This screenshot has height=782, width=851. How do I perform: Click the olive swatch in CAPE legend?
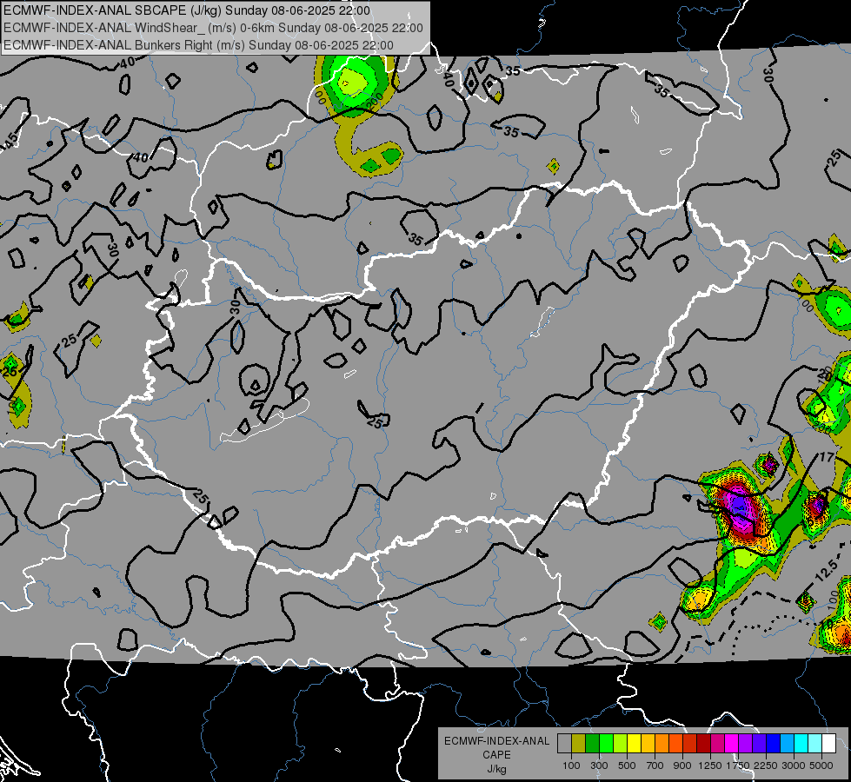tap(579, 743)
